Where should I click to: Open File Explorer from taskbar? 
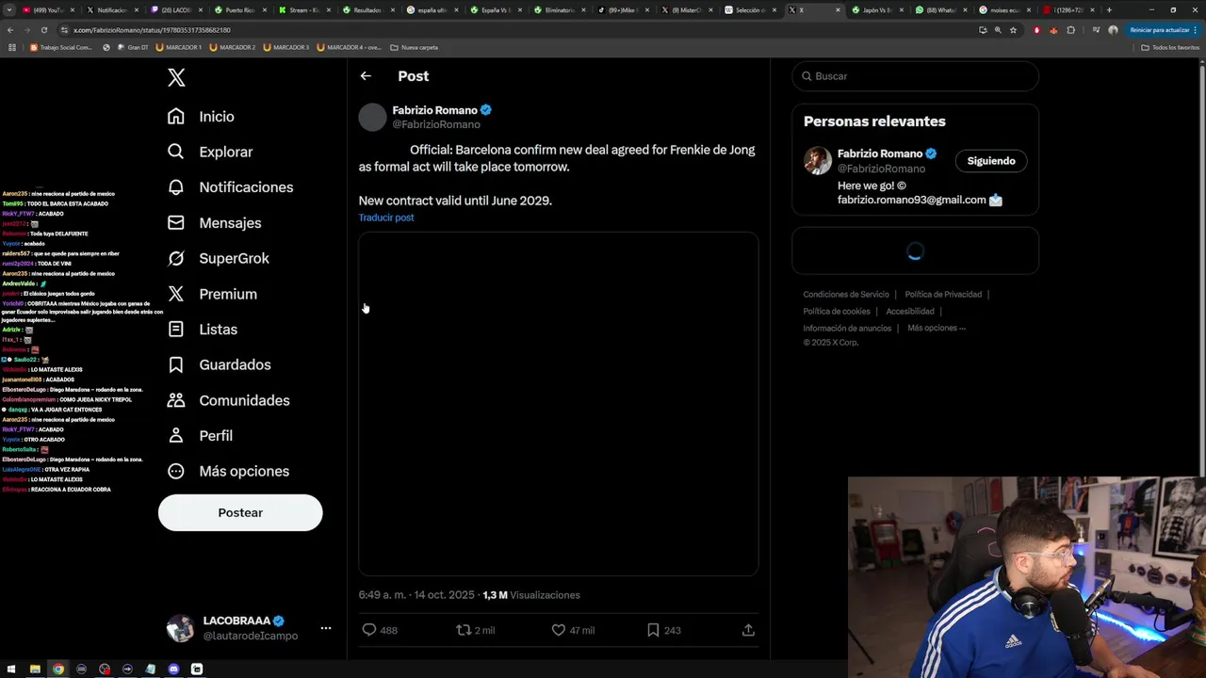(35, 670)
